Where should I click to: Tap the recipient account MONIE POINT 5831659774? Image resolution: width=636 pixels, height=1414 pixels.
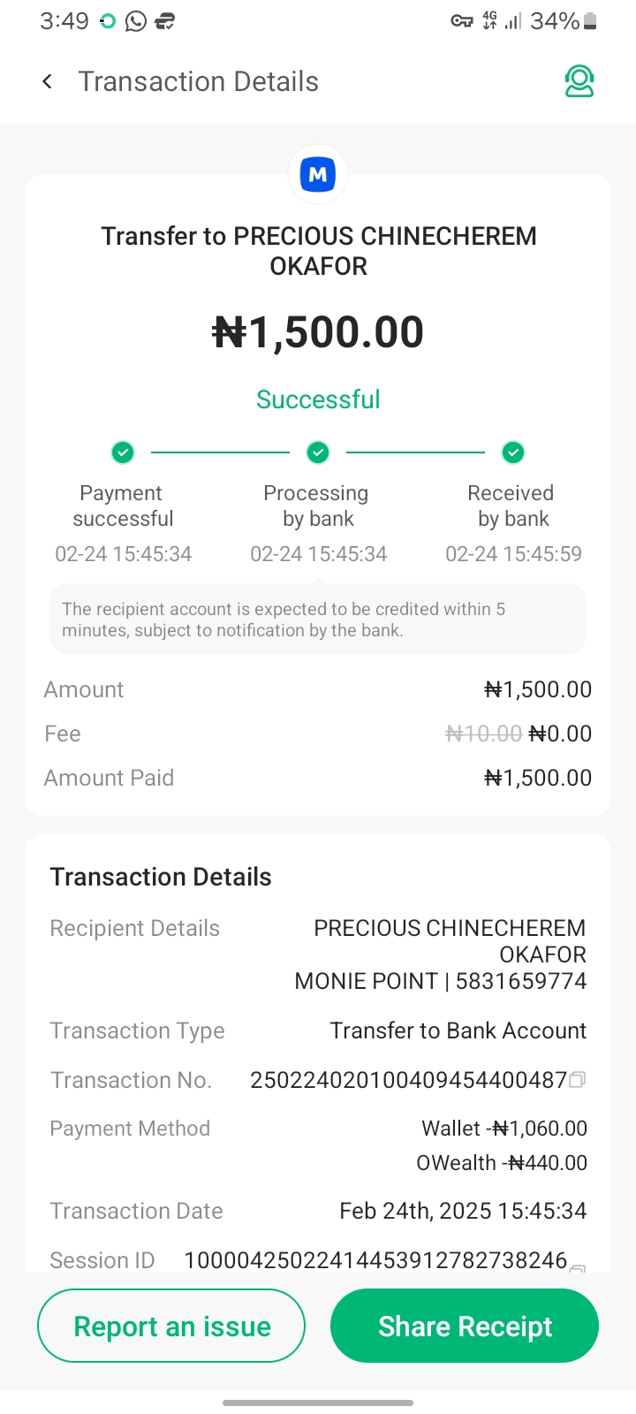tap(440, 981)
